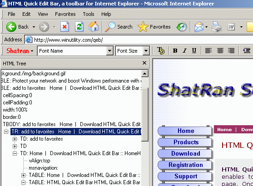Click the address bar URL field
The image size is (253, 186).
click(x=139, y=39)
